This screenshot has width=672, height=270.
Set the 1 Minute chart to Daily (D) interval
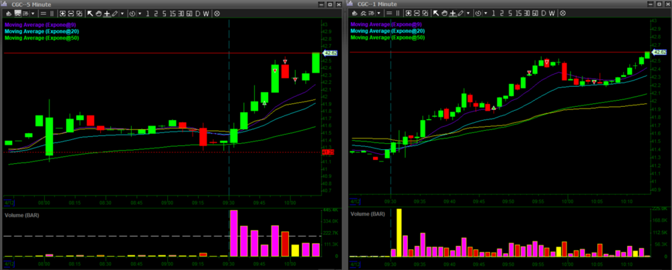[543, 13]
